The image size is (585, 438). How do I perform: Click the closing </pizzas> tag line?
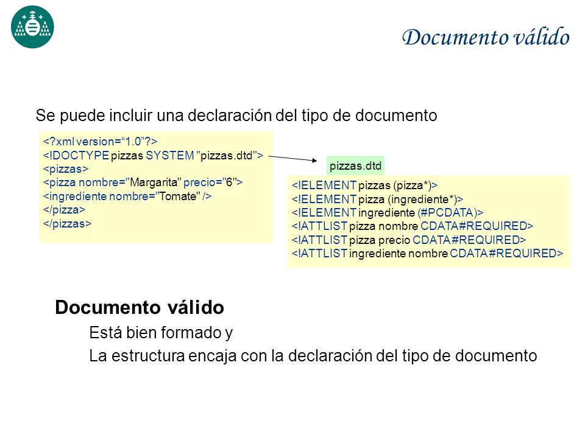(x=67, y=223)
